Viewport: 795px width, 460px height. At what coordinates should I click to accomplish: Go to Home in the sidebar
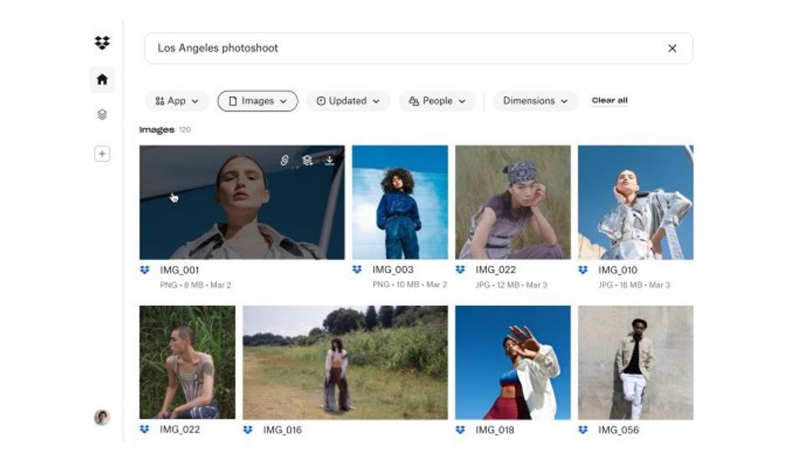102,79
